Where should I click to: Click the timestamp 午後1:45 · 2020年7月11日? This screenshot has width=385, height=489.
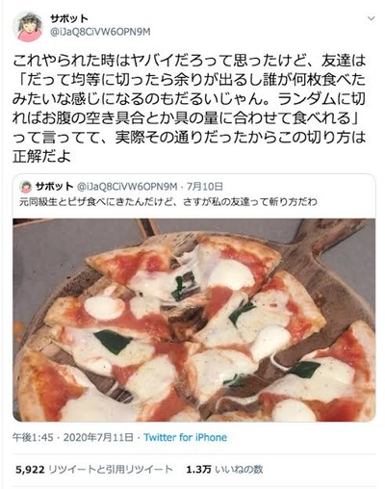pyautogui.click(x=72, y=437)
